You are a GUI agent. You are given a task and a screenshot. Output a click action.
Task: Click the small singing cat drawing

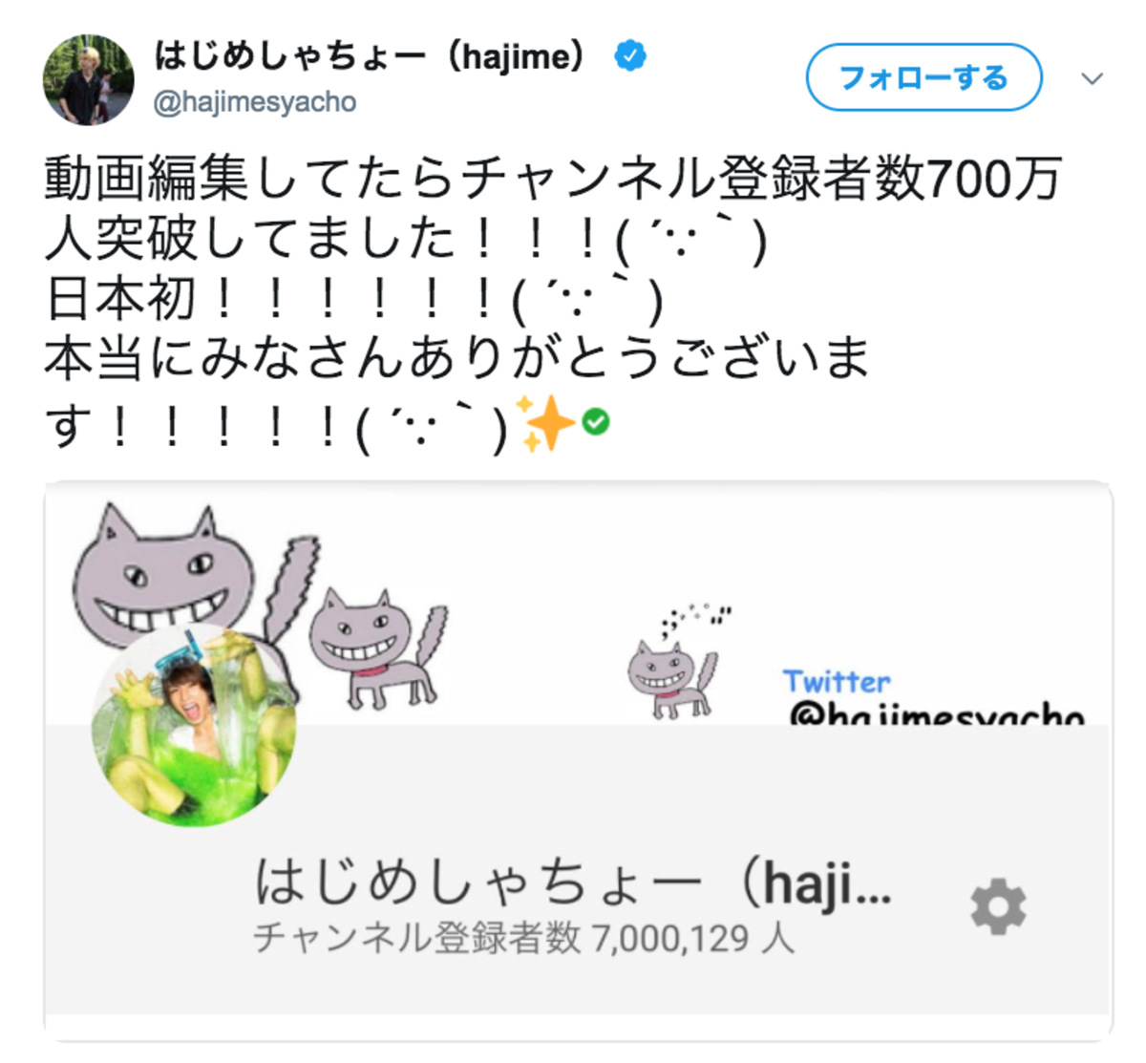point(673,664)
